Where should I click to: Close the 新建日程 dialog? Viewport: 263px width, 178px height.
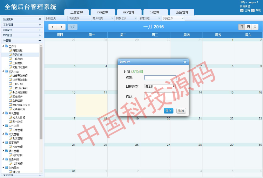coord(185,62)
